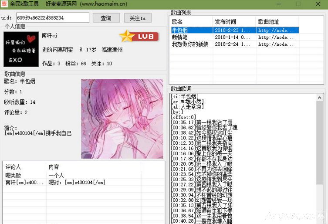Image resolution: width=328 pixels, height=224 pixels.
Task: Click the lyric line at [00:20.05]
Action: [202, 164]
